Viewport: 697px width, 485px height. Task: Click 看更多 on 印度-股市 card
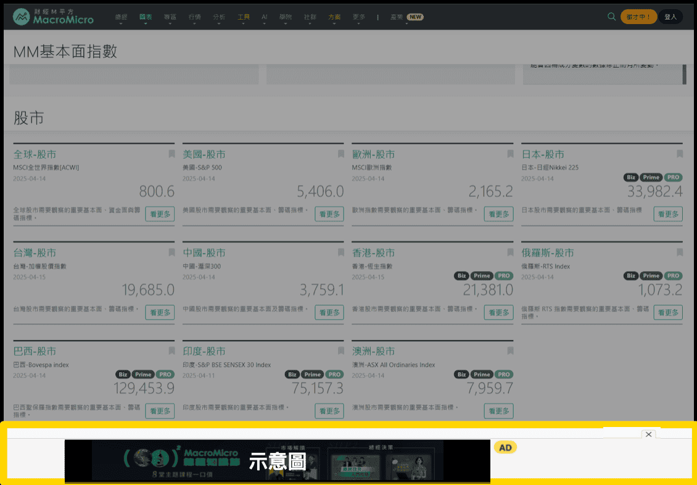(x=329, y=411)
